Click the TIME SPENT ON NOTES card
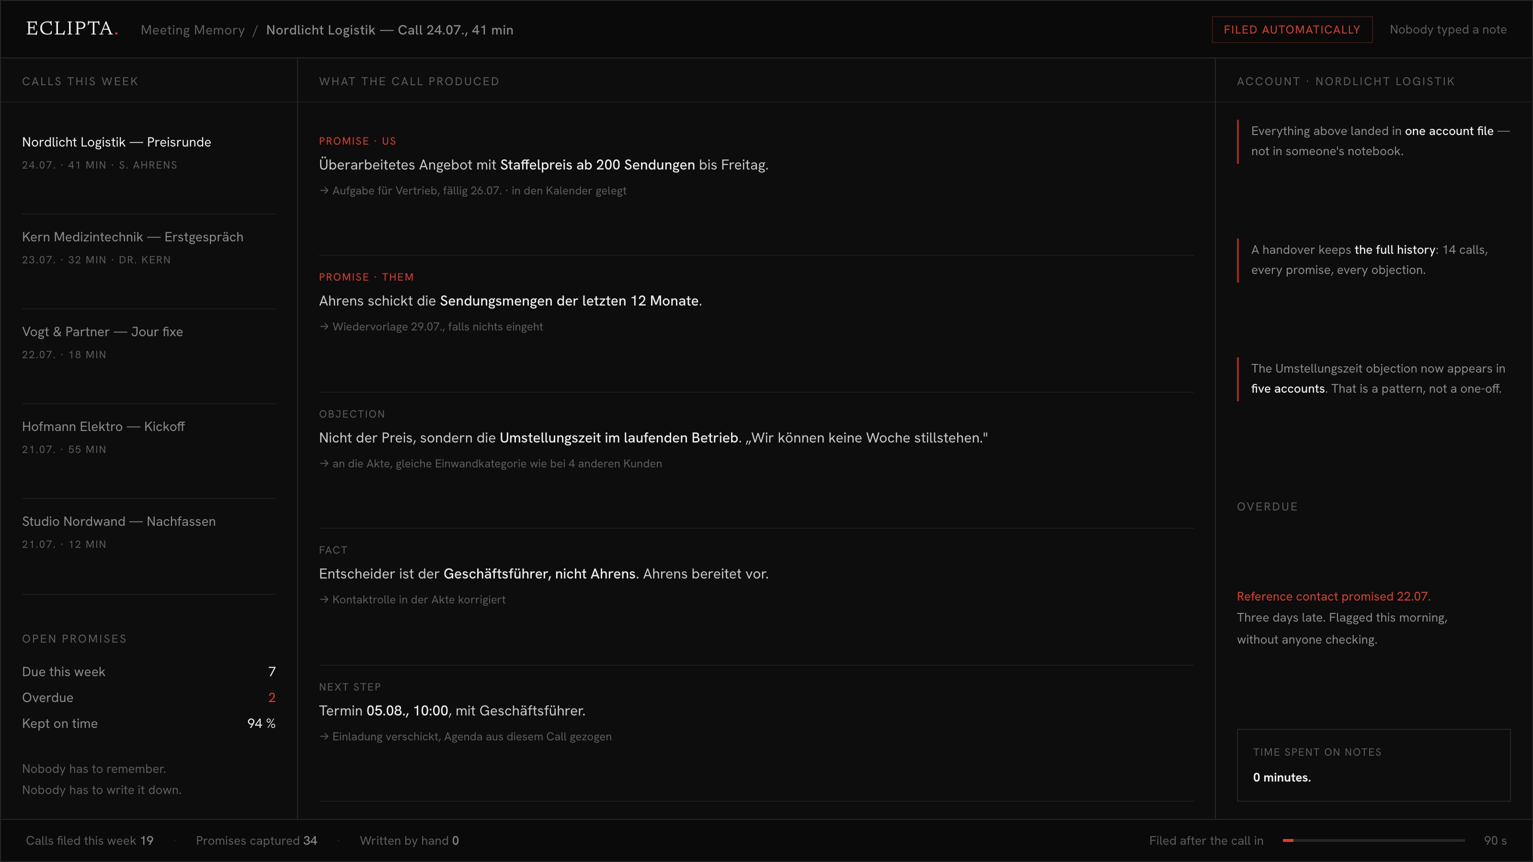 [x=1373, y=765]
